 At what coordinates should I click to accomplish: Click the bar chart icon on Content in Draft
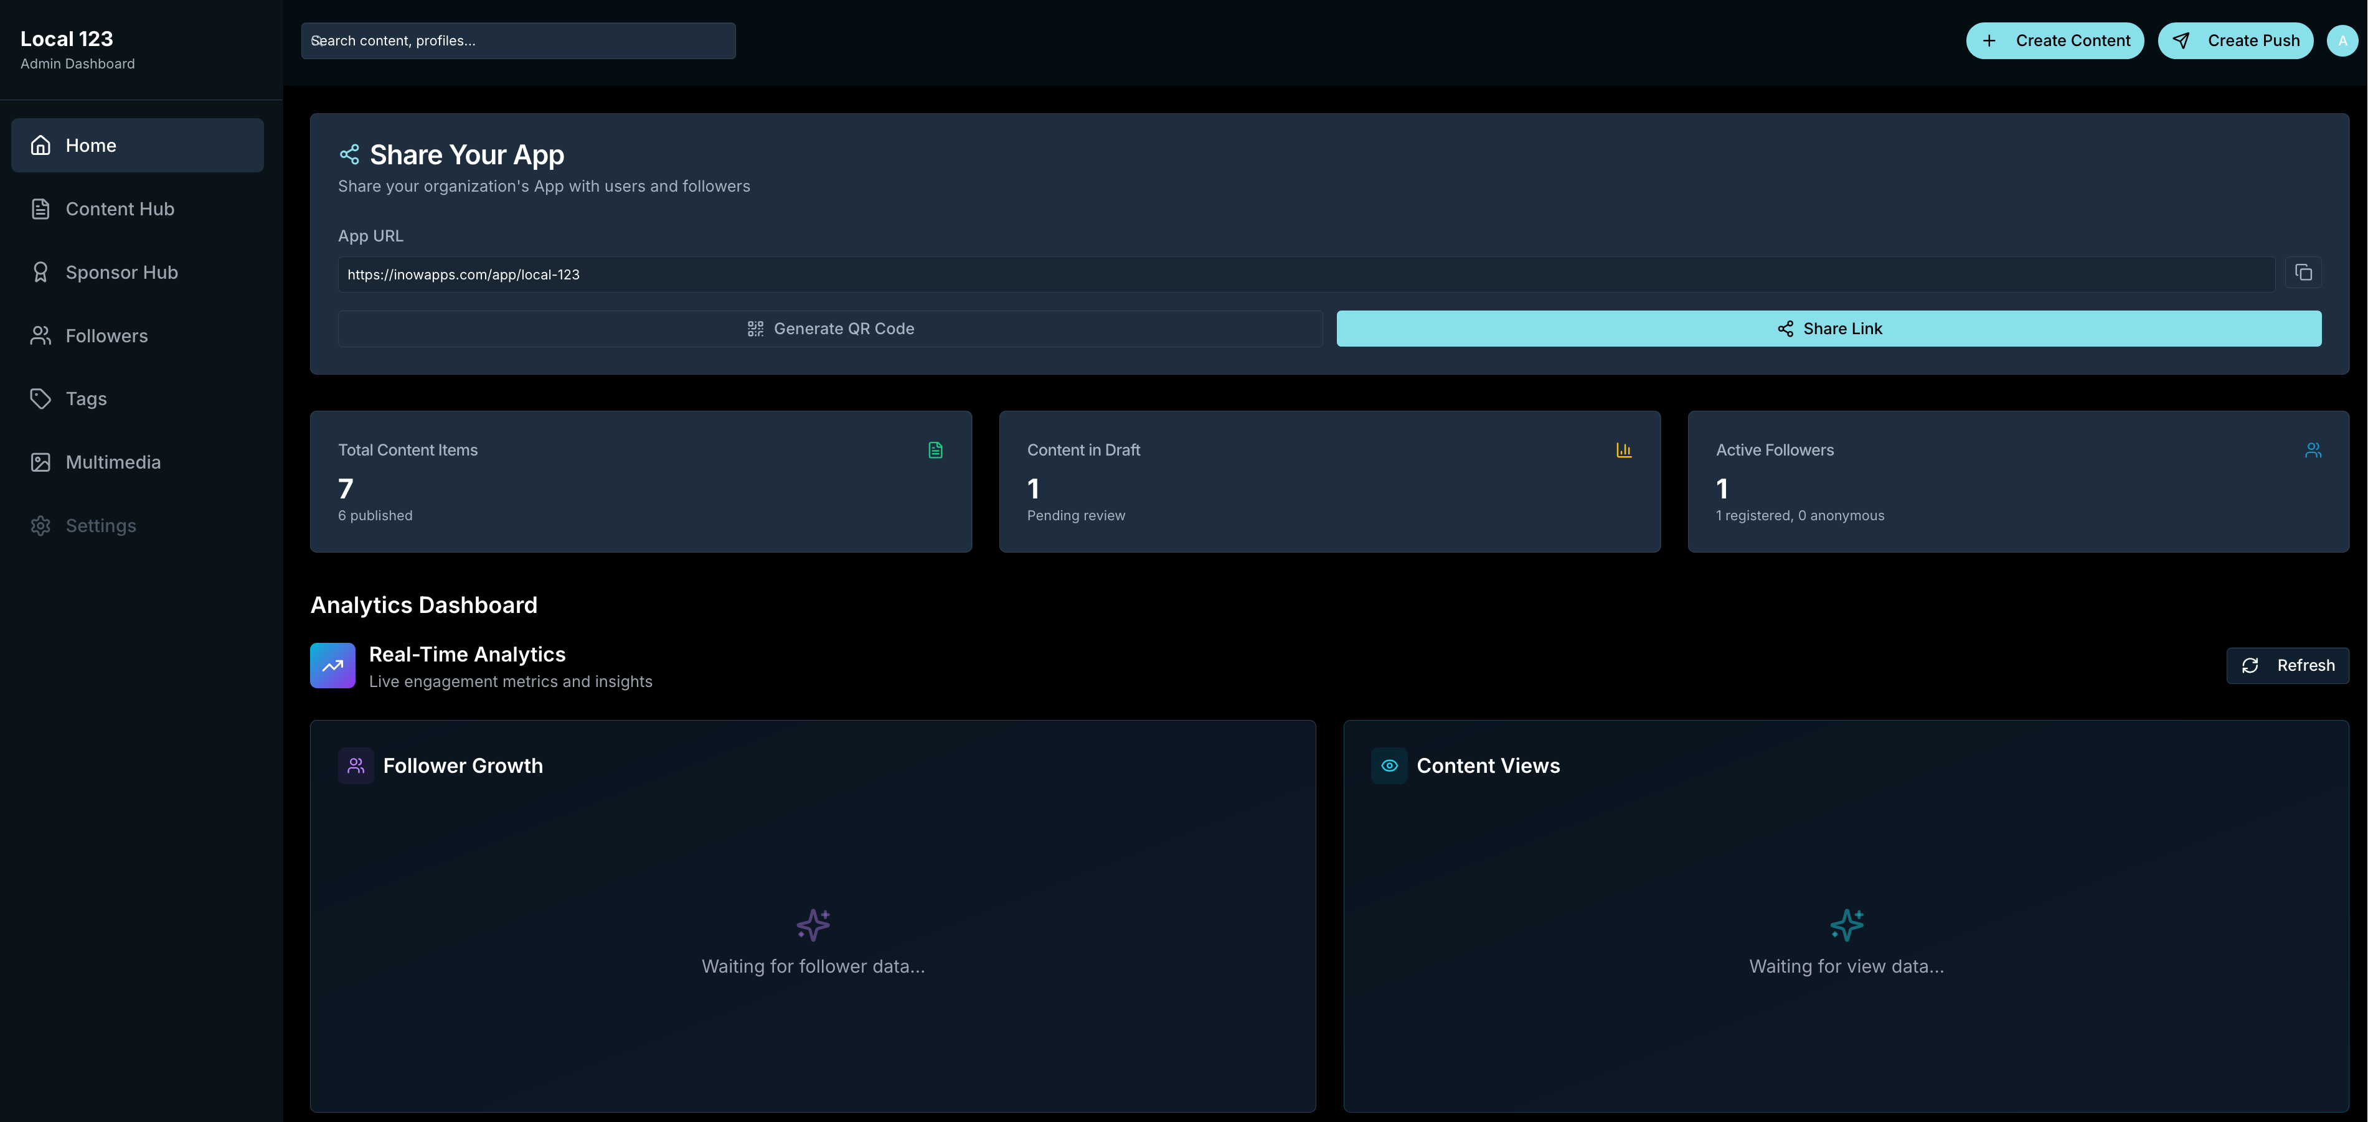pyautogui.click(x=1623, y=449)
